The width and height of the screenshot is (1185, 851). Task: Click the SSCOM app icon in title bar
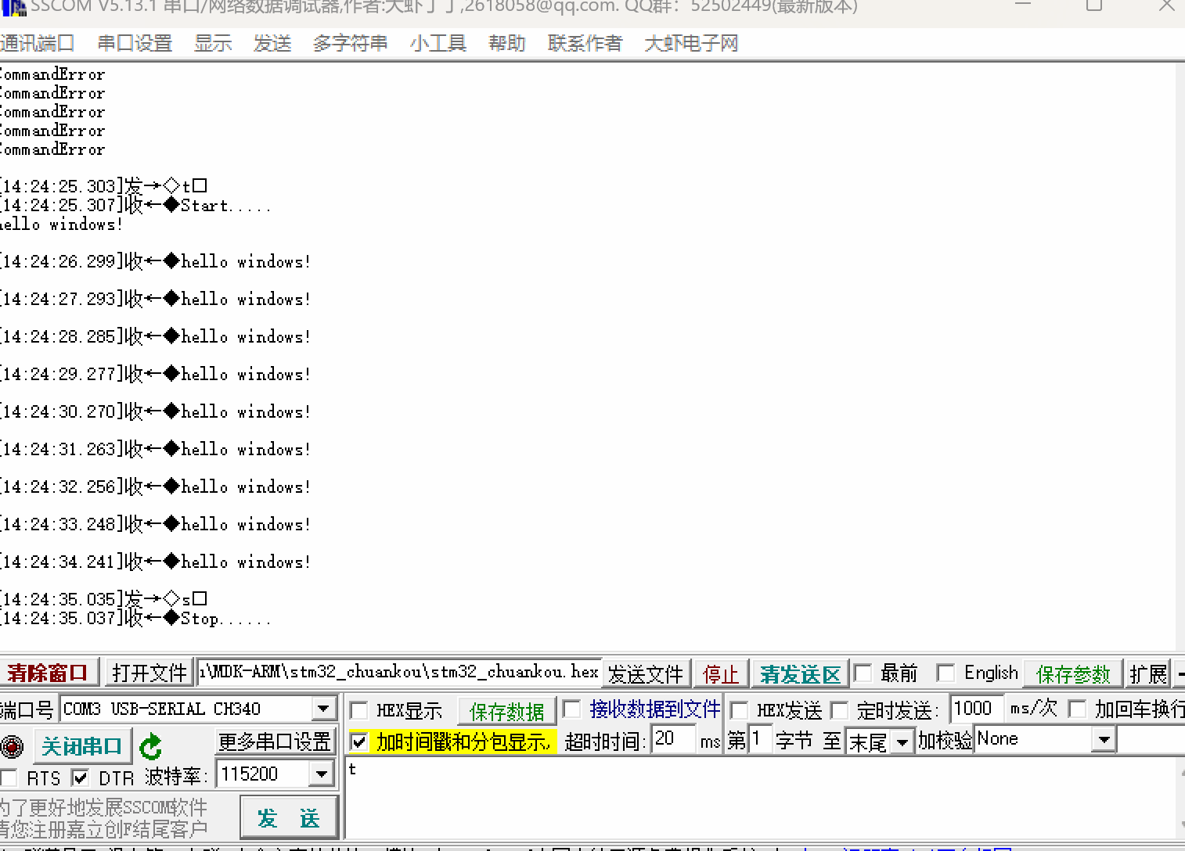tap(13, 7)
